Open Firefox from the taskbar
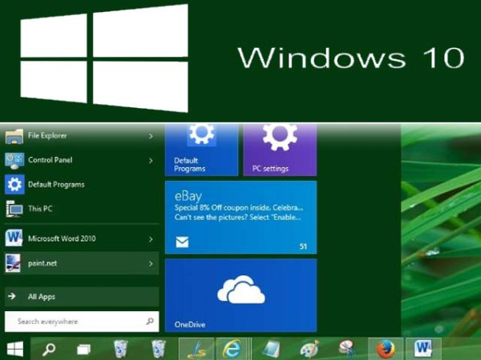 (386, 348)
